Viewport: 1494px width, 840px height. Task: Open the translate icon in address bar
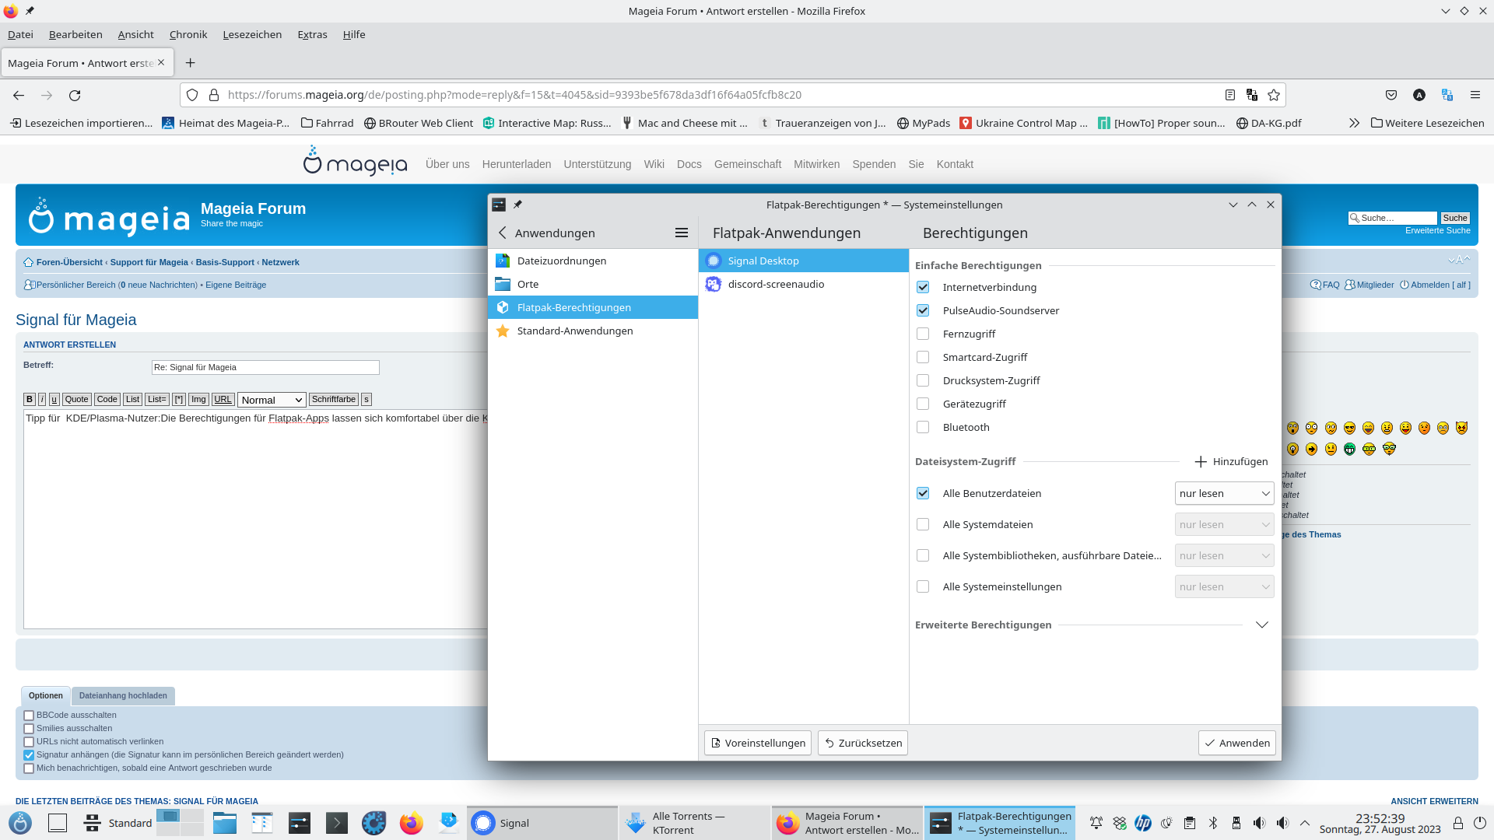[x=1252, y=95]
